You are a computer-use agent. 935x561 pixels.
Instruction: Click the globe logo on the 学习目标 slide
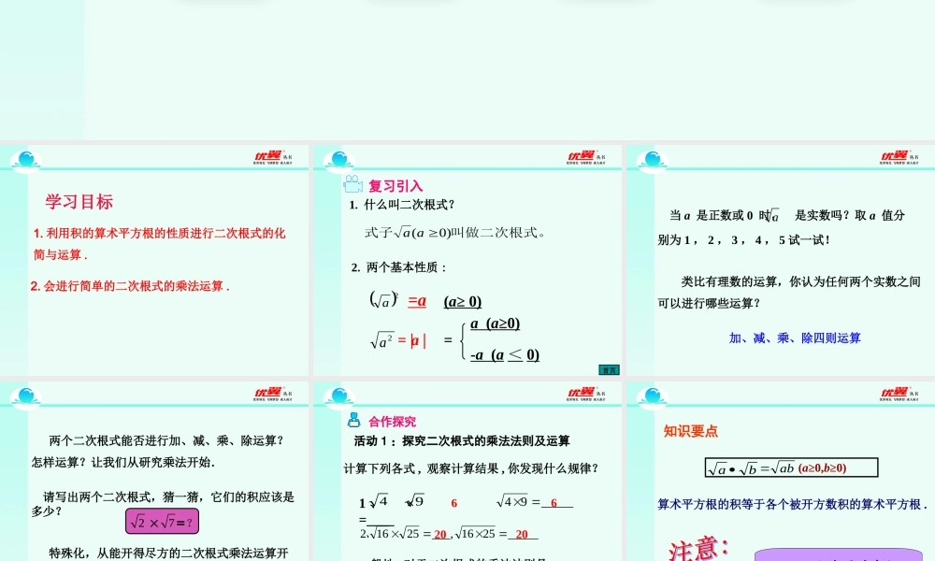tap(25, 159)
